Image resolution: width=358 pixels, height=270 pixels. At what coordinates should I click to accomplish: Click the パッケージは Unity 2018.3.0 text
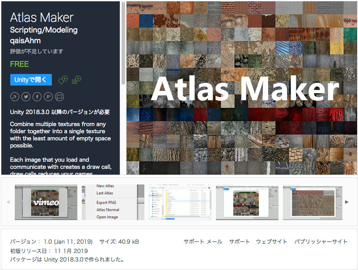coord(67,259)
